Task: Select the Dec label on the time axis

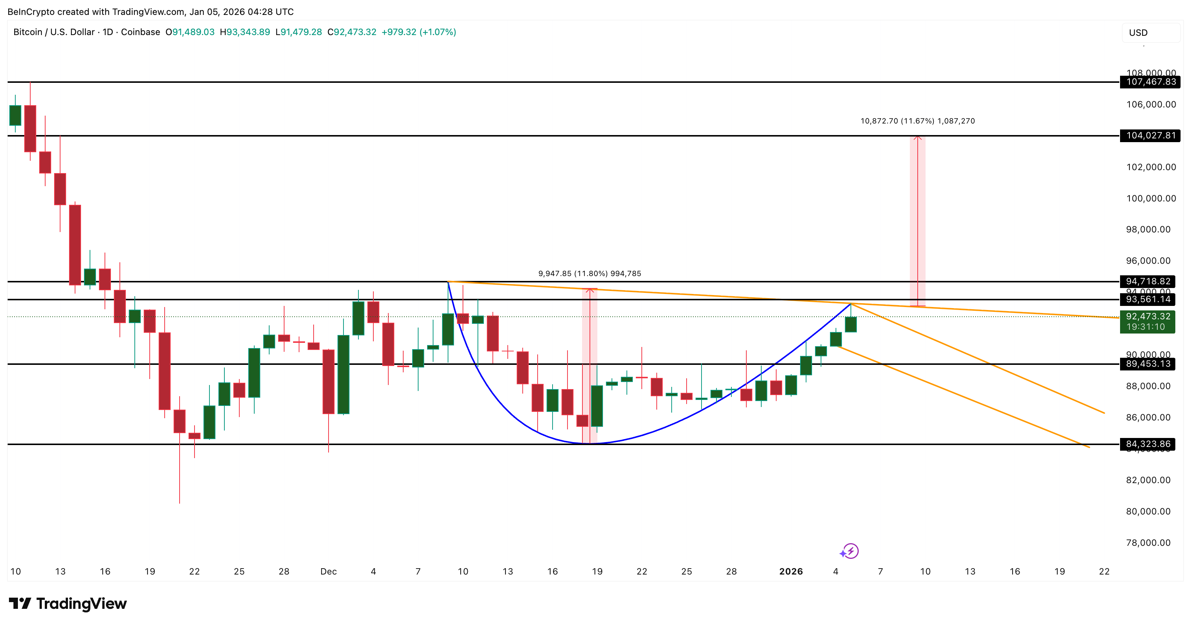Action: pyautogui.click(x=329, y=571)
